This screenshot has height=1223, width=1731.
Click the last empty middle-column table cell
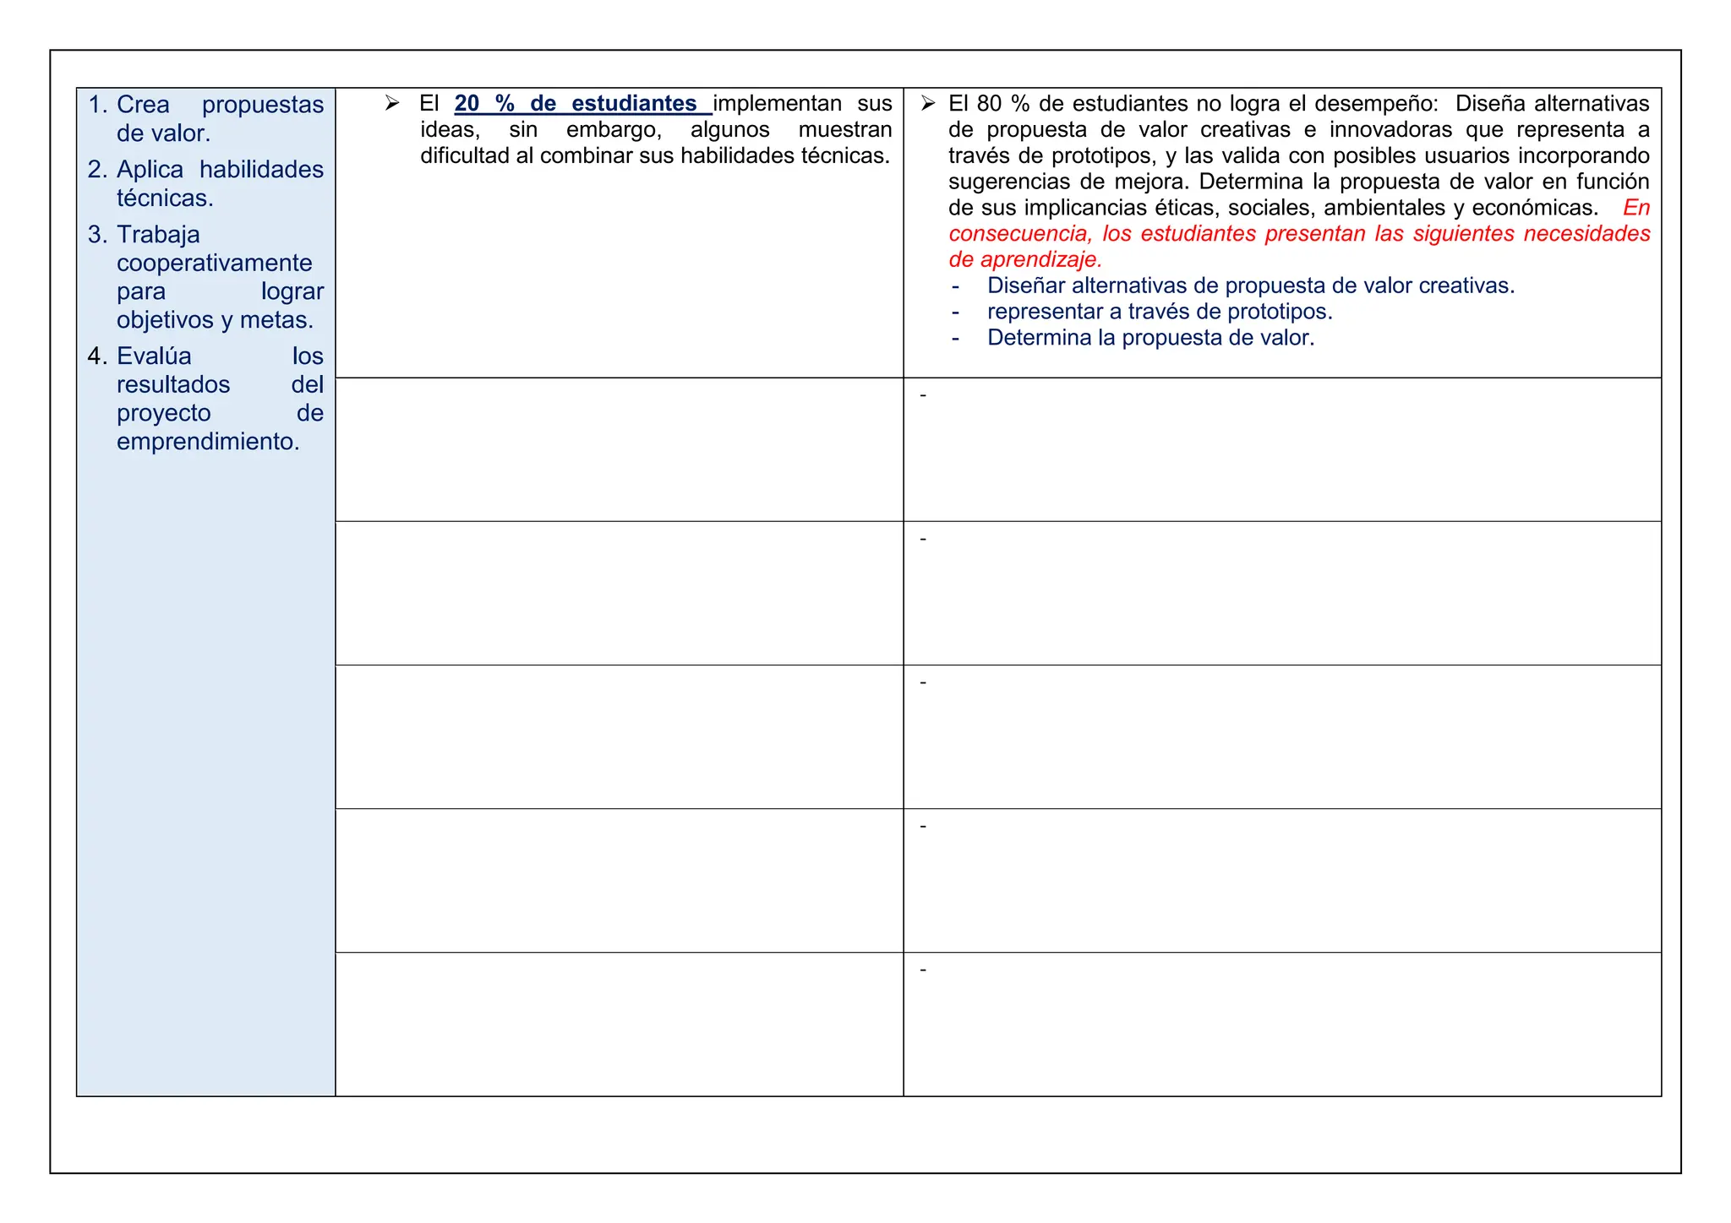click(x=619, y=1024)
